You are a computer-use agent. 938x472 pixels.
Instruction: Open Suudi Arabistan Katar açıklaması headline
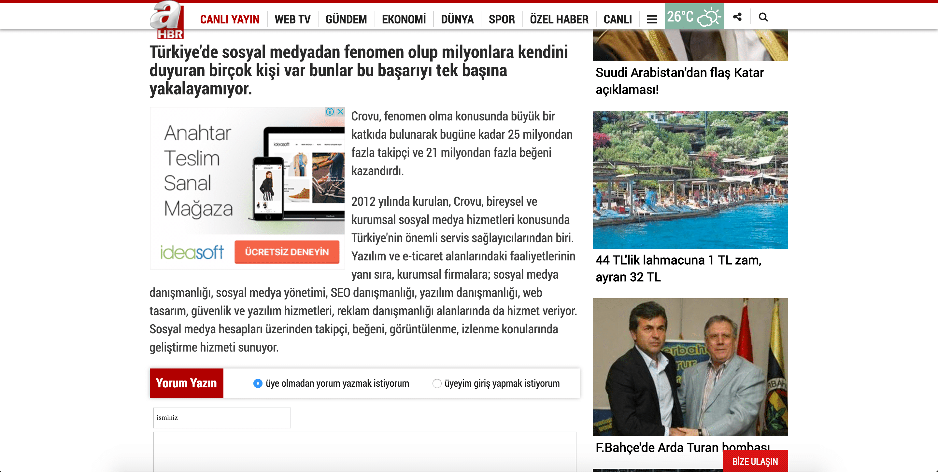[679, 81]
